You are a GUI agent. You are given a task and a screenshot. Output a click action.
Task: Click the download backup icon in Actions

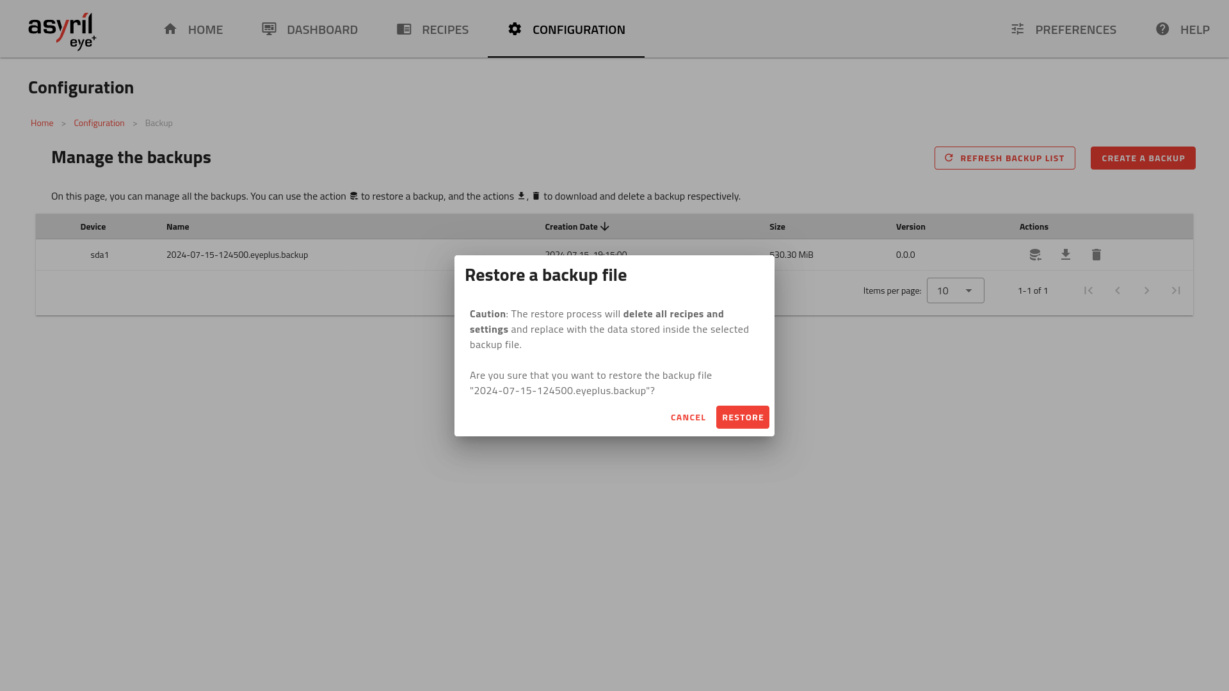(1066, 255)
